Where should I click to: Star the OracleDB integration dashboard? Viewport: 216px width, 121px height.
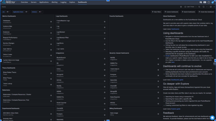coord(105,109)
